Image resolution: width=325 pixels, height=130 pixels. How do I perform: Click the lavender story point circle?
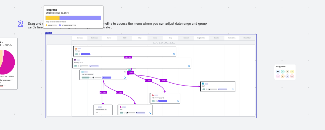[x=287, y=77]
